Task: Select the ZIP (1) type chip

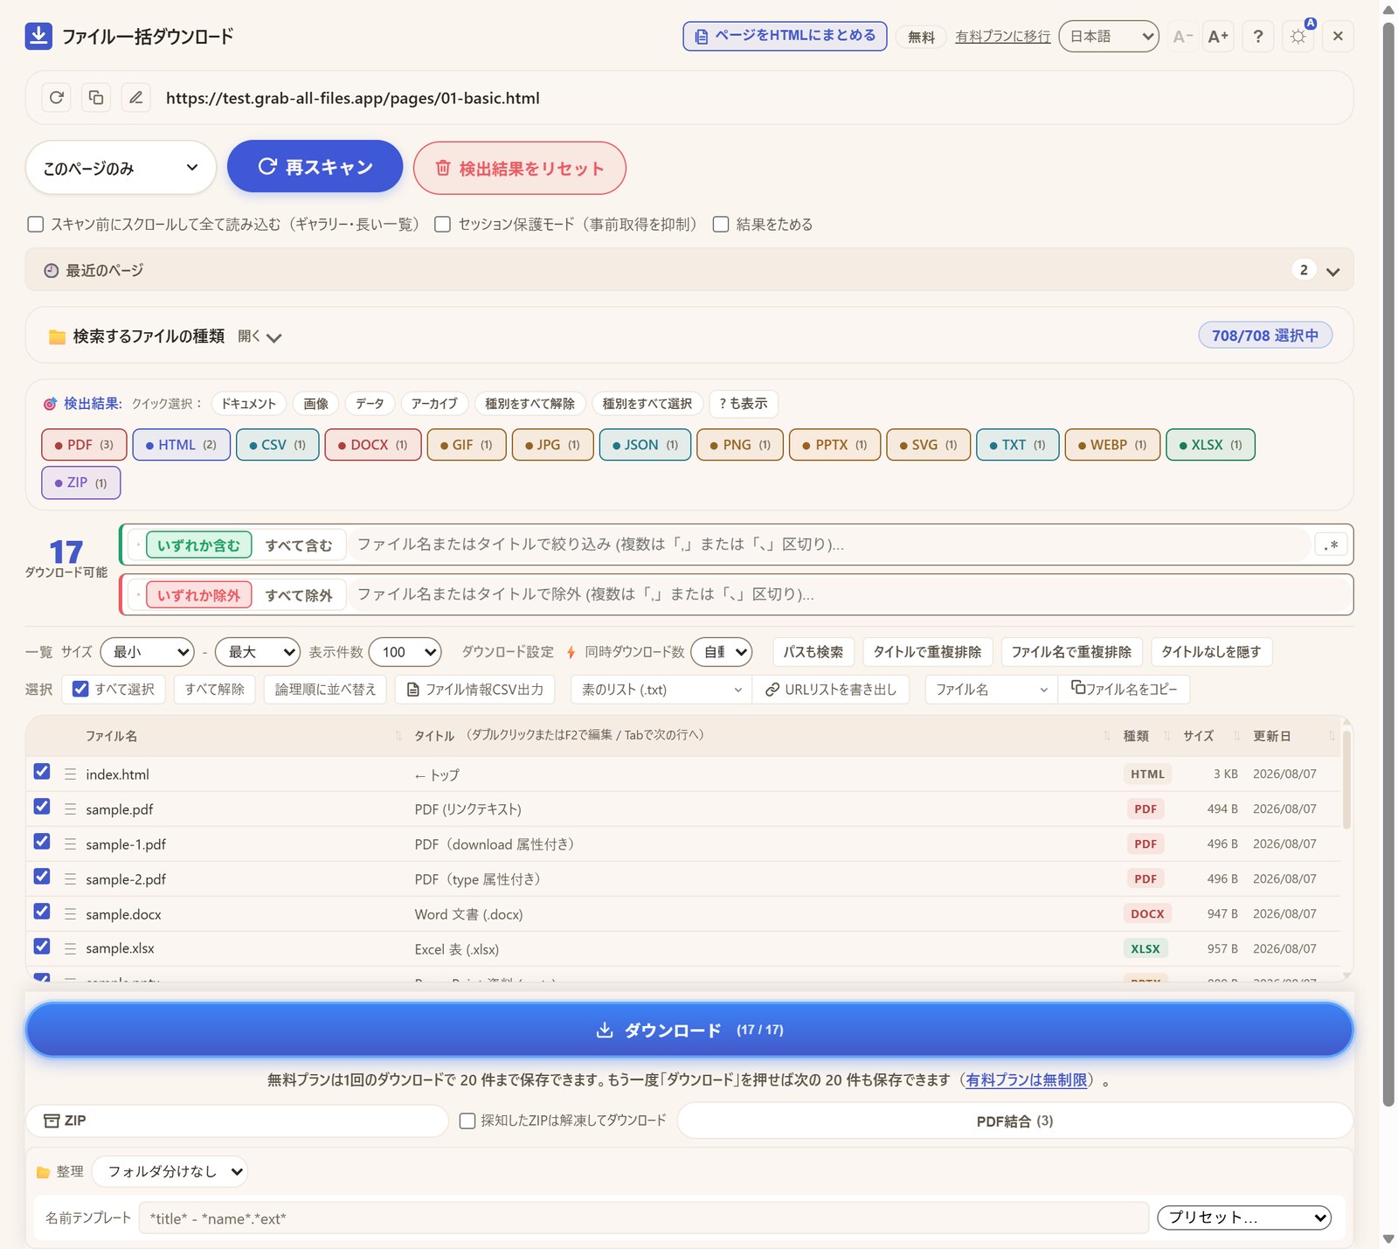Action: (80, 482)
